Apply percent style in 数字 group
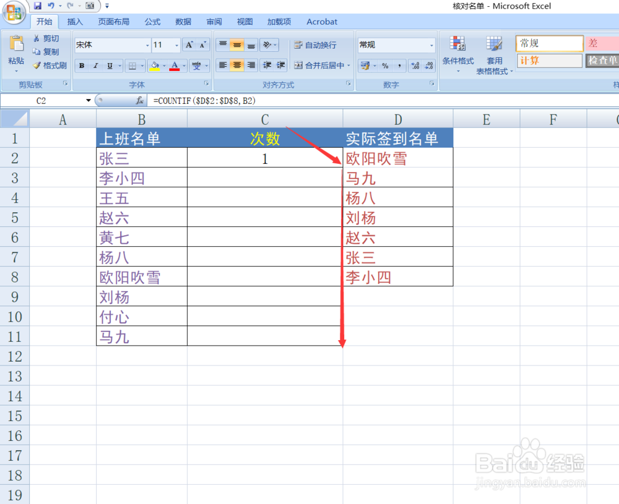This screenshot has height=504, width=619. coord(385,65)
